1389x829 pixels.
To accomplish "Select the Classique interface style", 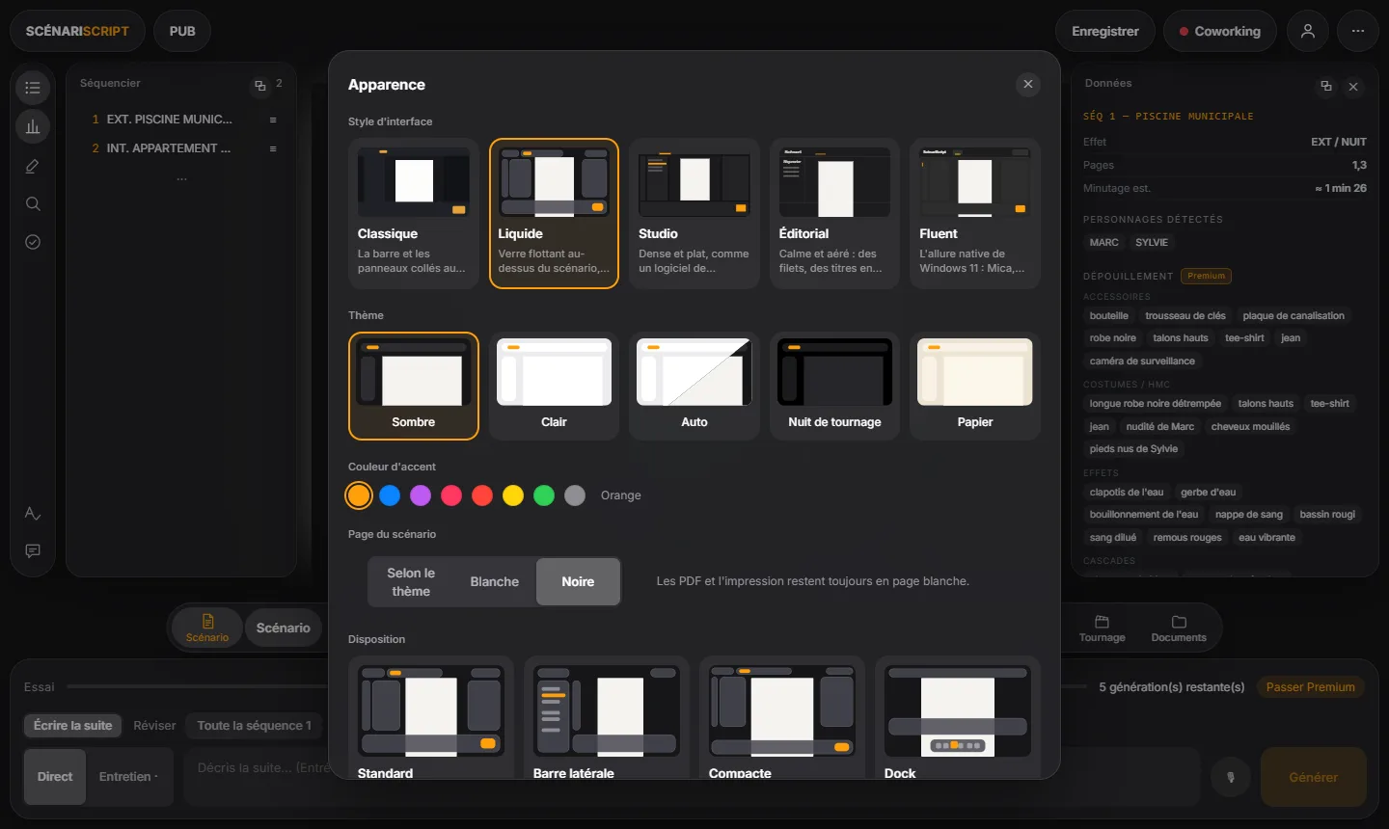I will click(x=414, y=213).
